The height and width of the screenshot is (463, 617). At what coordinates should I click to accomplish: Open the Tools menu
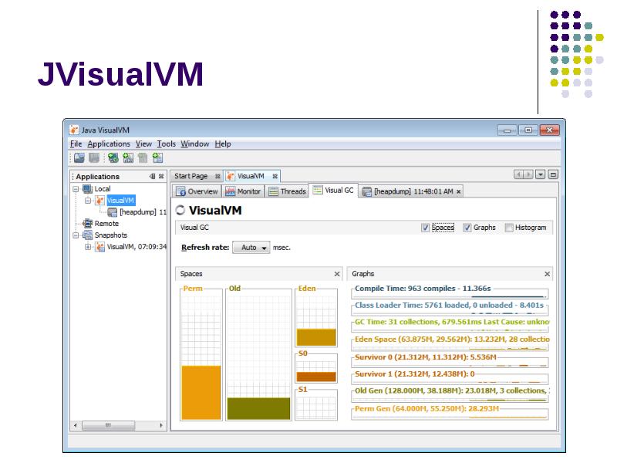coord(167,144)
